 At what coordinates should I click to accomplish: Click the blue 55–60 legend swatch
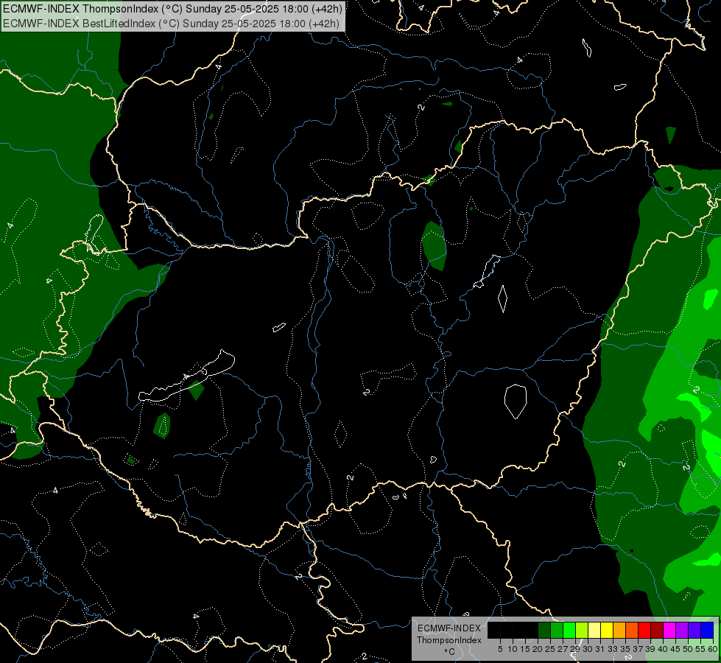click(x=707, y=631)
